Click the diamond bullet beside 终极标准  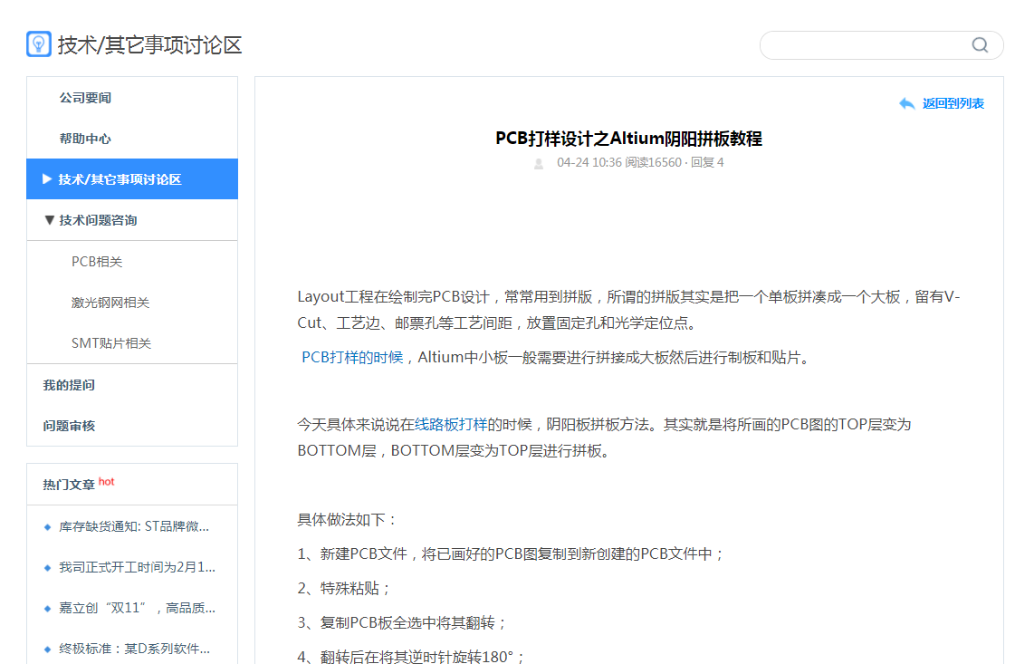[x=47, y=650]
